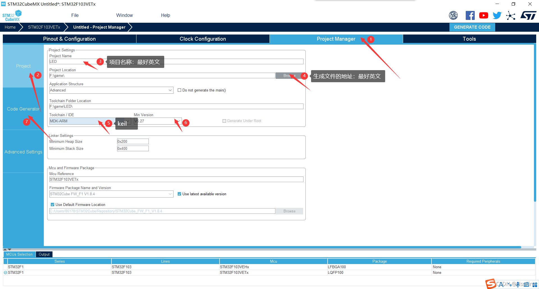
Task: Open the 10 years anniversary badge
Action: point(453,15)
